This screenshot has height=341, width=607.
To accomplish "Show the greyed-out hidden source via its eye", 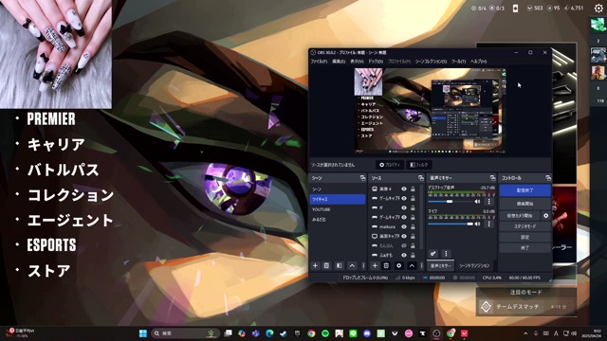I will (404, 245).
